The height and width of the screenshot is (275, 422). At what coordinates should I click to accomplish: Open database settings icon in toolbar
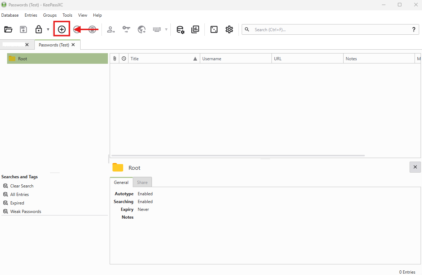pos(180,29)
